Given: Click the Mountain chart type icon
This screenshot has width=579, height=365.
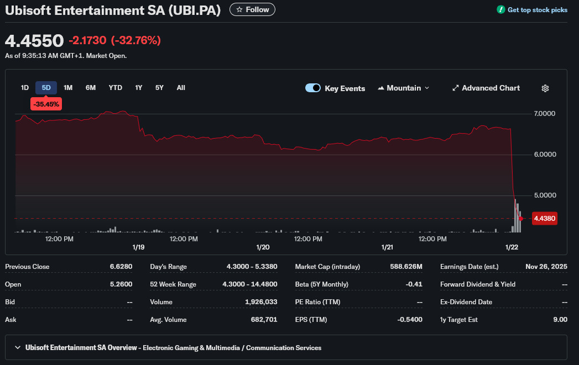Looking at the screenshot, I should point(381,88).
